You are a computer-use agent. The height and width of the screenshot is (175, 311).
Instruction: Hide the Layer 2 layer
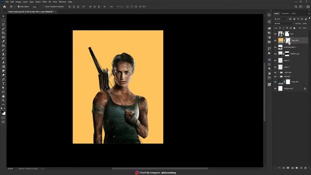pyautogui.click(x=275, y=60)
